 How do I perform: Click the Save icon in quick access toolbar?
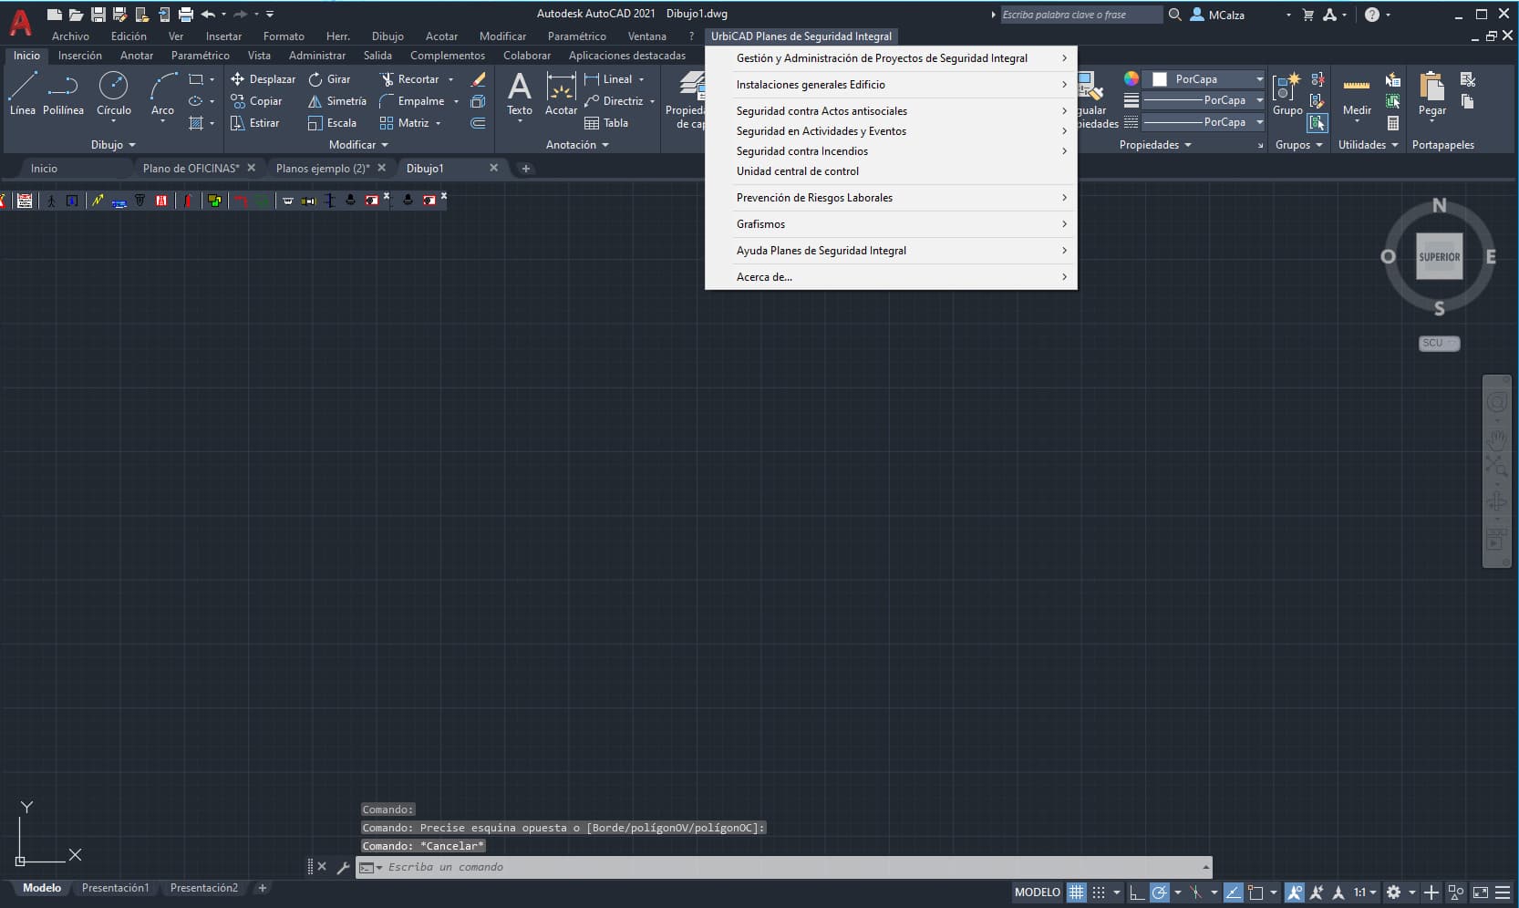pos(98,15)
